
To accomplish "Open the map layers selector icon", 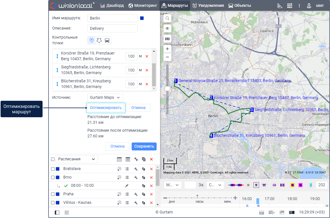I will click(167, 39).
